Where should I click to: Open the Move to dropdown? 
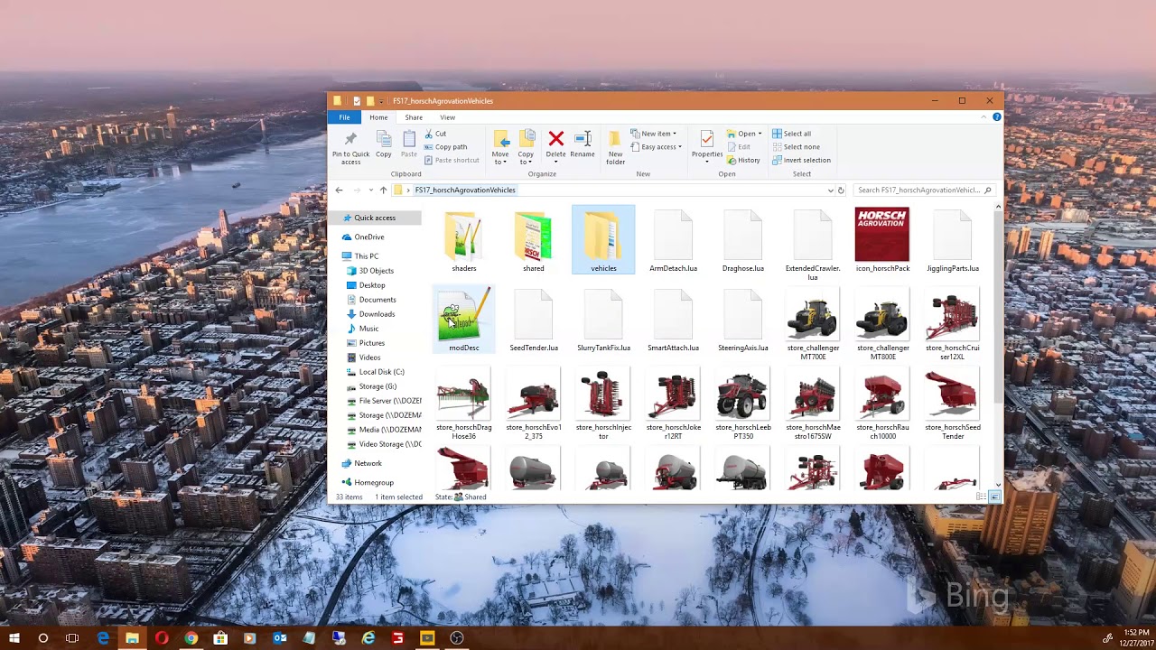click(x=500, y=158)
